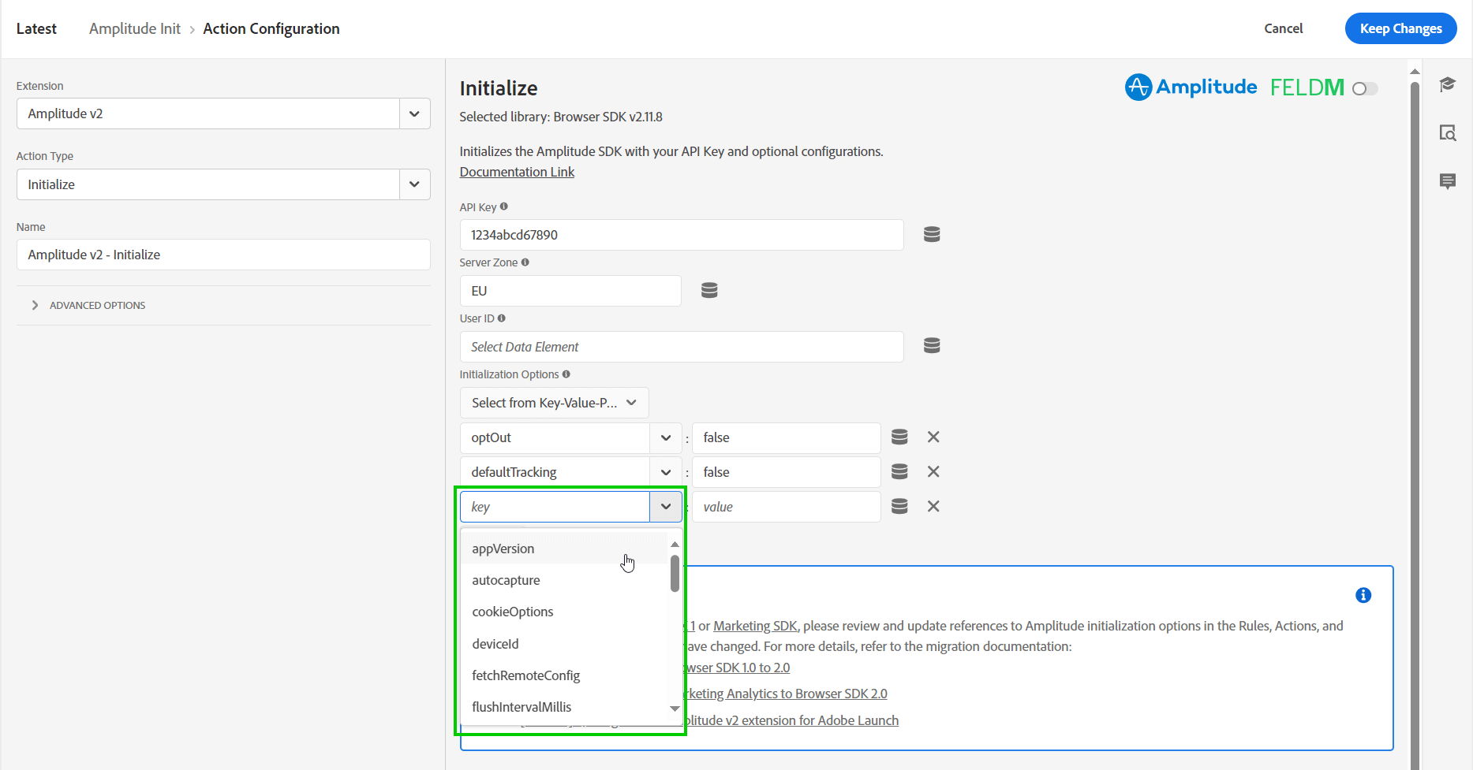Focus the empty key input field
Image resolution: width=1473 pixels, height=770 pixels.
pos(555,507)
